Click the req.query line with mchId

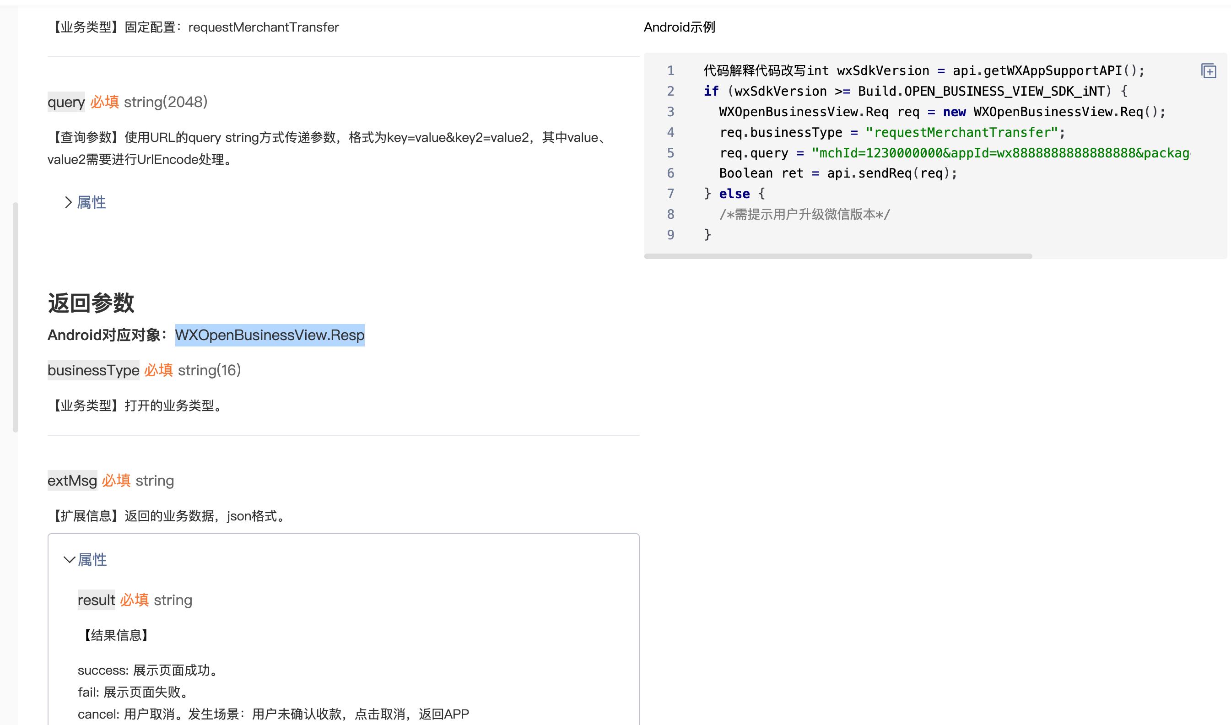pos(955,153)
